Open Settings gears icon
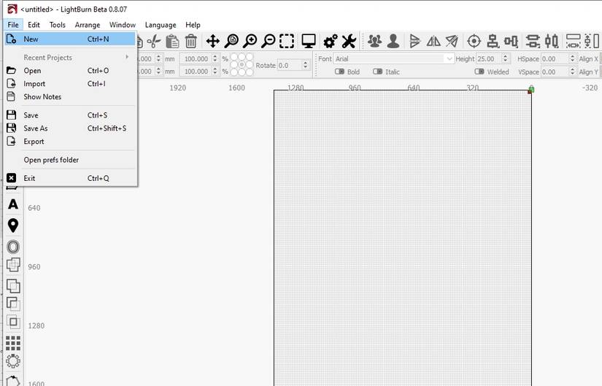 click(330, 41)
